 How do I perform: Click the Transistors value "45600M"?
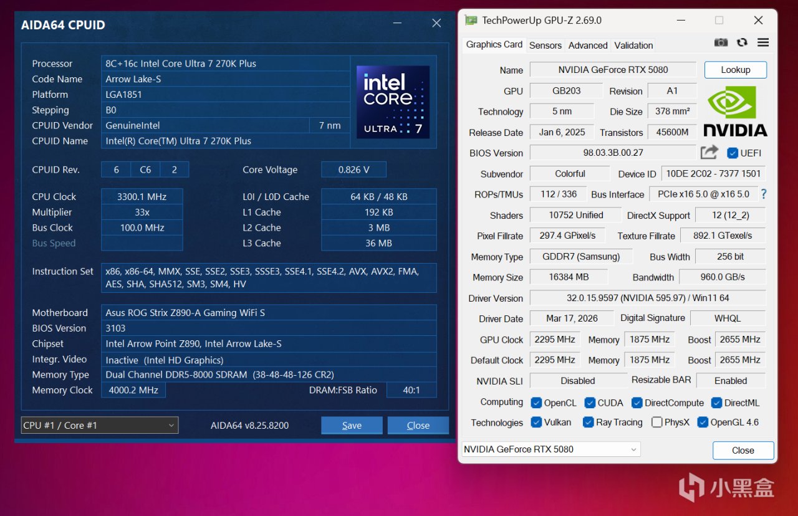click(672, 132)
